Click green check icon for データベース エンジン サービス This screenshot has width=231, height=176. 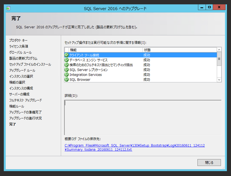click(67, 60)
